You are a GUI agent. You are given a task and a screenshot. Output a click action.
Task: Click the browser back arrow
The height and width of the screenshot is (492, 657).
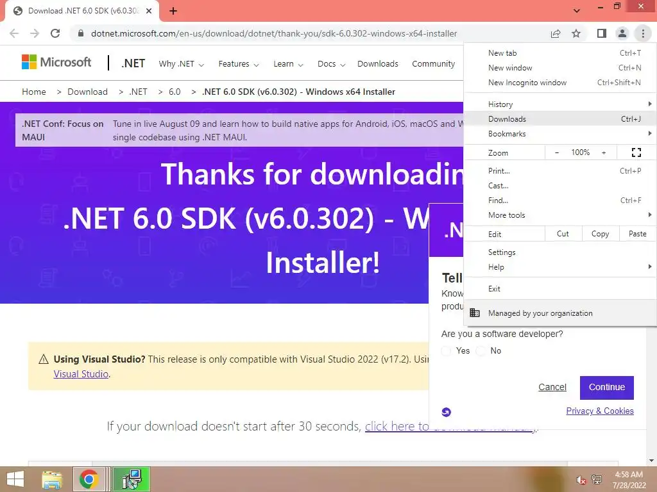(14, 33)
